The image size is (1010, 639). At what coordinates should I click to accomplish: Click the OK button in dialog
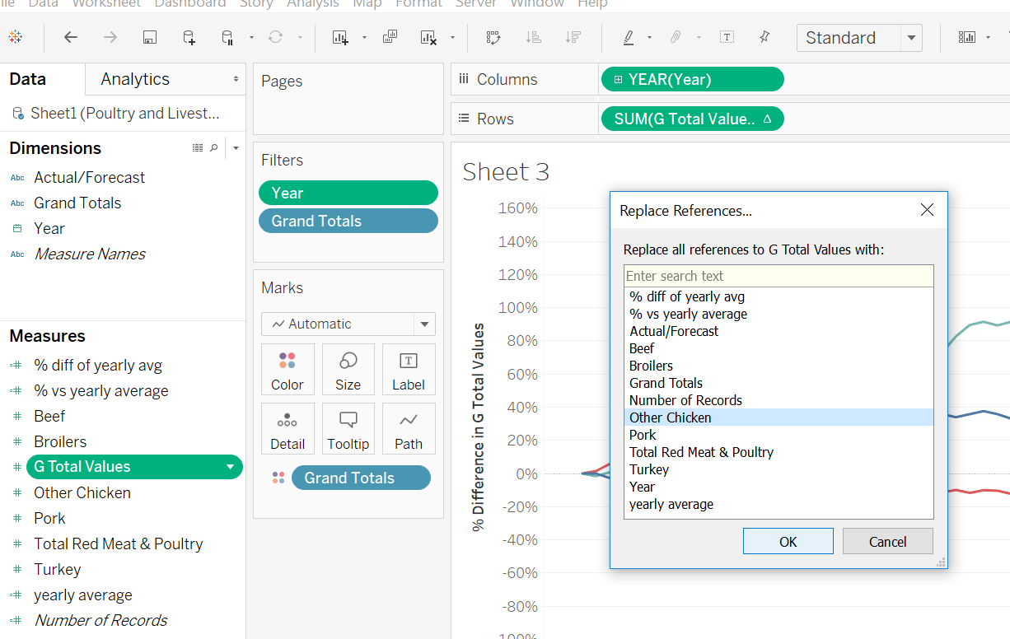coord(788,541)
